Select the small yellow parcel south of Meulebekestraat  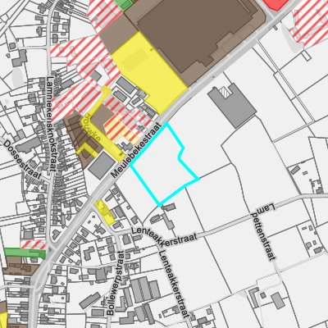105,212
